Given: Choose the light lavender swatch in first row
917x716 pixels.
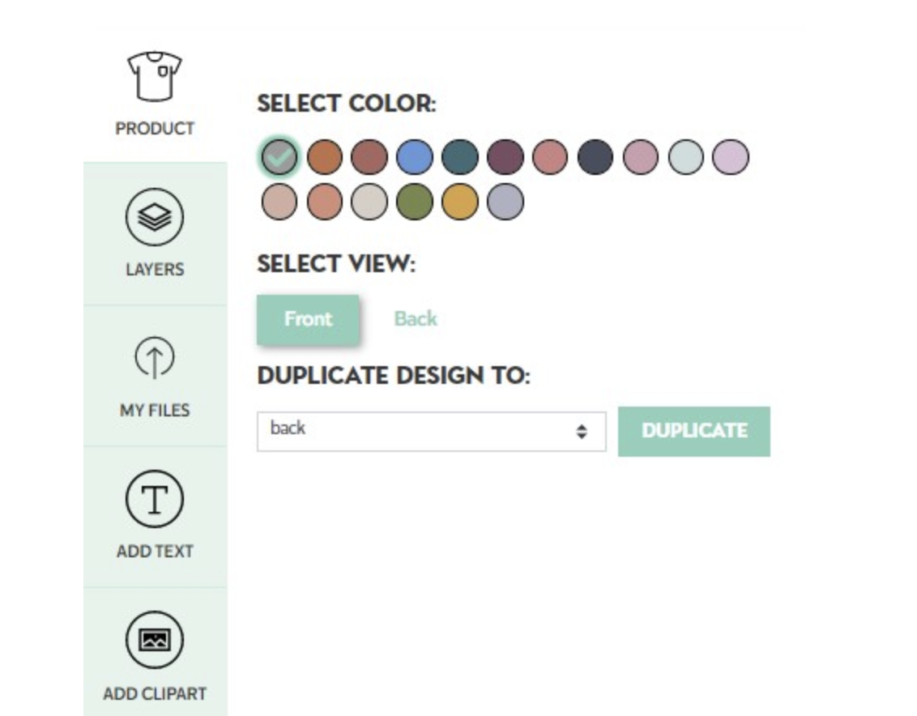Looking at the screenshot, I should point(731,157).
